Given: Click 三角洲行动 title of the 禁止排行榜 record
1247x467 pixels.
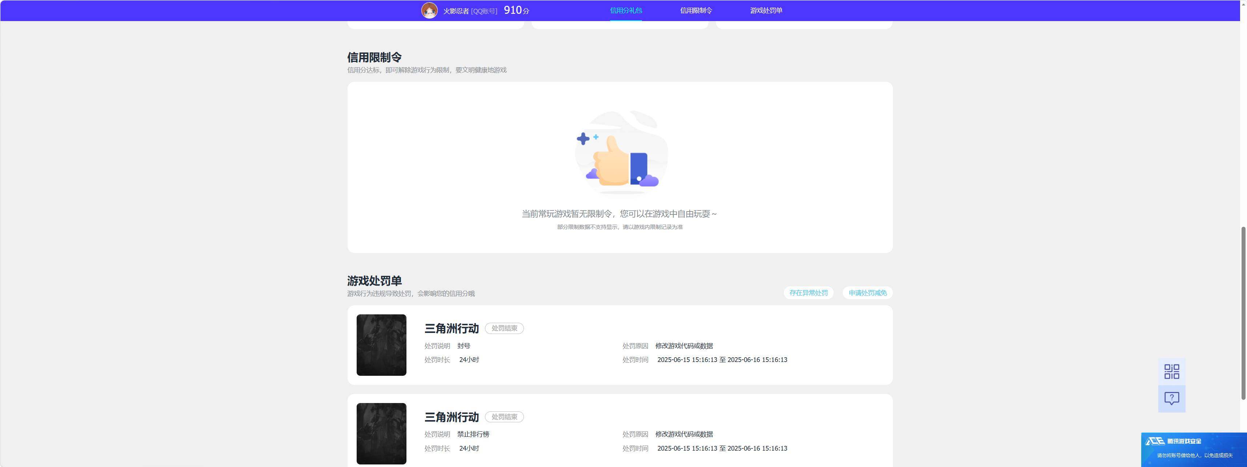Looking at the screenshot, I should pos(451,417).
